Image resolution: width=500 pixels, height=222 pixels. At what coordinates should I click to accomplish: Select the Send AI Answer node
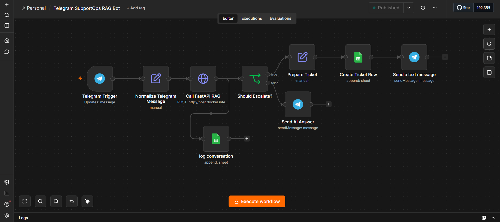298,104
